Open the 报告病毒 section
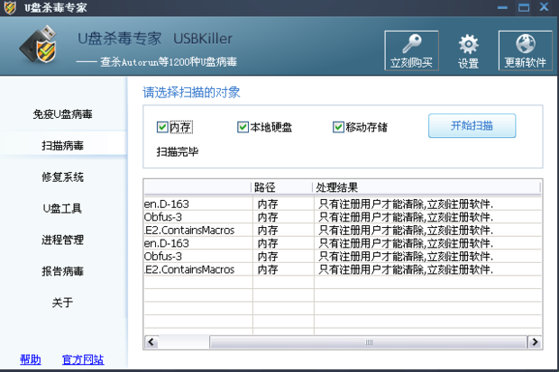 pyautogui.click(x=63, y=271)
